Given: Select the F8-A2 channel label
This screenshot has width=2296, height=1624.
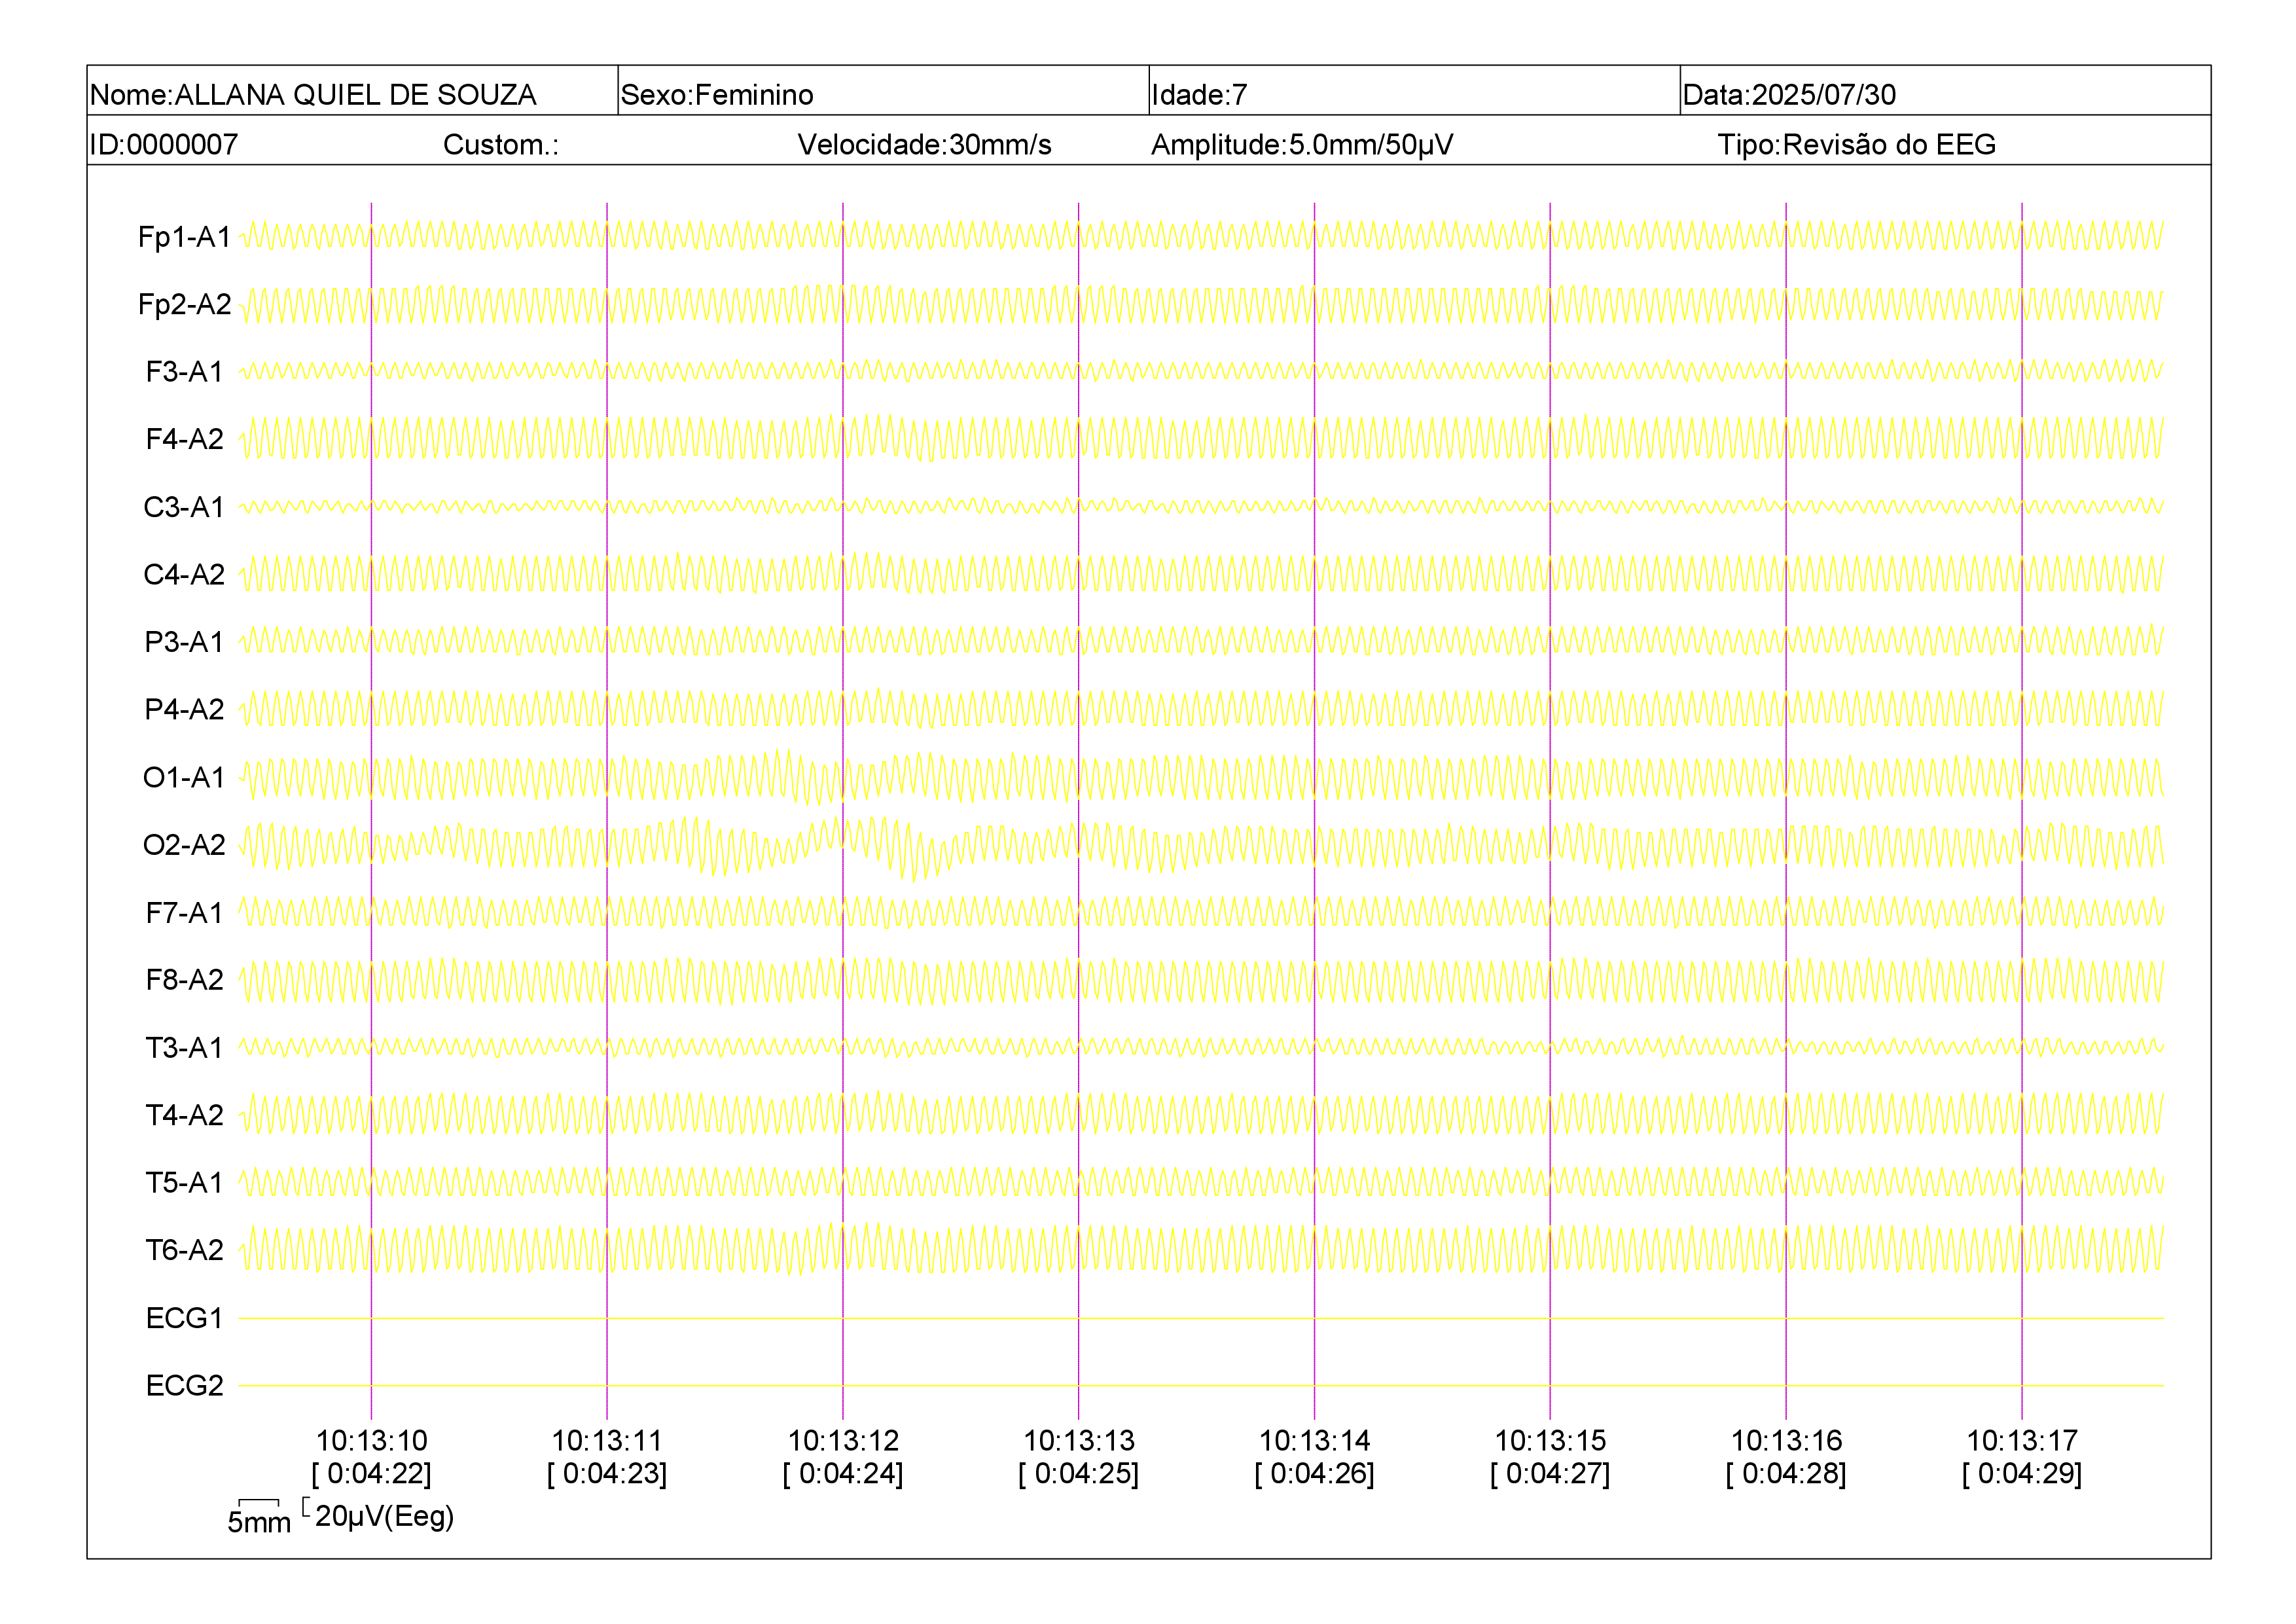Looking at the screenshot, I should (x=185, y=980).
